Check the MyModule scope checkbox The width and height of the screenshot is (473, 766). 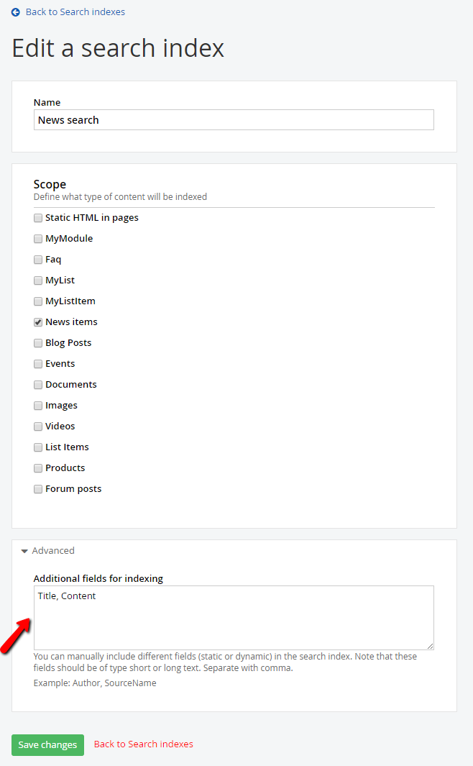point(37,238)
